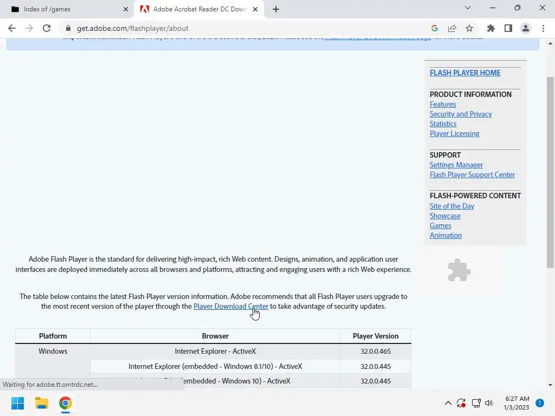Open the Statistics link
Image resolution: width=555 pixels, height=416 pixels.
tap(443, 124)
